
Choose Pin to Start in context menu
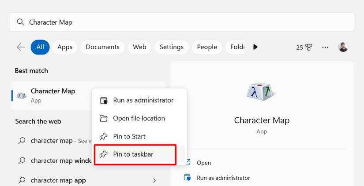pos(139,136)
